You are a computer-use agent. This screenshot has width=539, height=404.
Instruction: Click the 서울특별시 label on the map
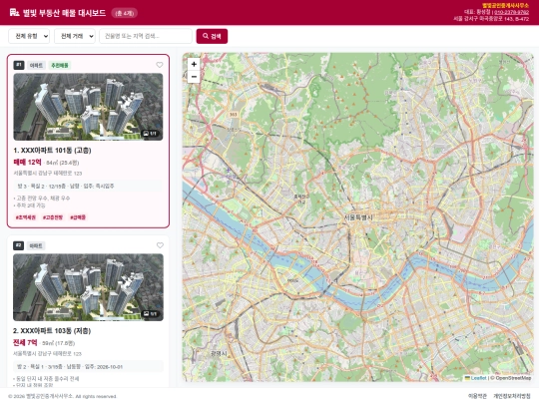[x=358, y=217]
